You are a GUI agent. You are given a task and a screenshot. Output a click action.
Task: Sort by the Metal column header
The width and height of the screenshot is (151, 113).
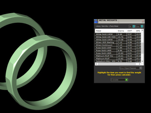pos(106,31)
